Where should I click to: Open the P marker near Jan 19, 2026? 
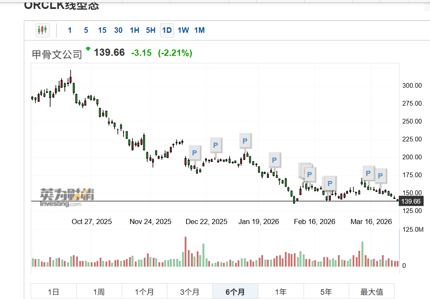point(274,160)
